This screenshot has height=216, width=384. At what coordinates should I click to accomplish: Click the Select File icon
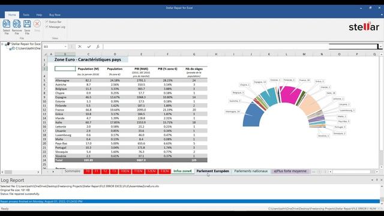[x=7, y=24]
